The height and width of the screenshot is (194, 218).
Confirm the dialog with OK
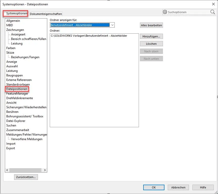[x=154, y=187]
